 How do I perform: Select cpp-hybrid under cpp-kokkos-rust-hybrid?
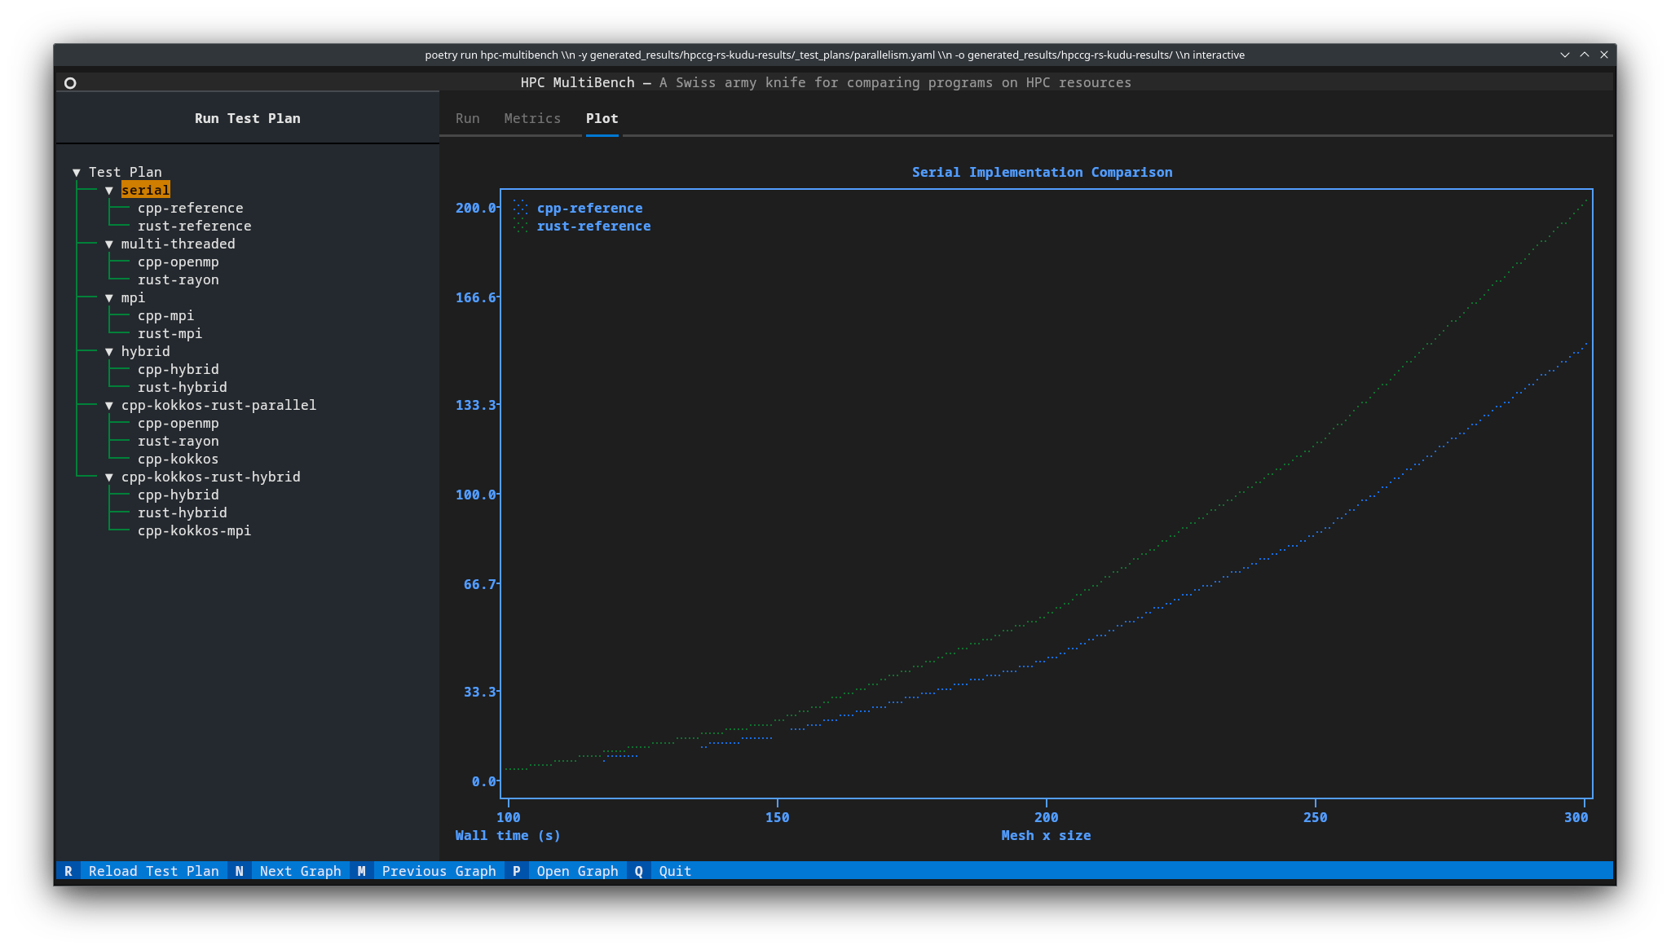179,495
